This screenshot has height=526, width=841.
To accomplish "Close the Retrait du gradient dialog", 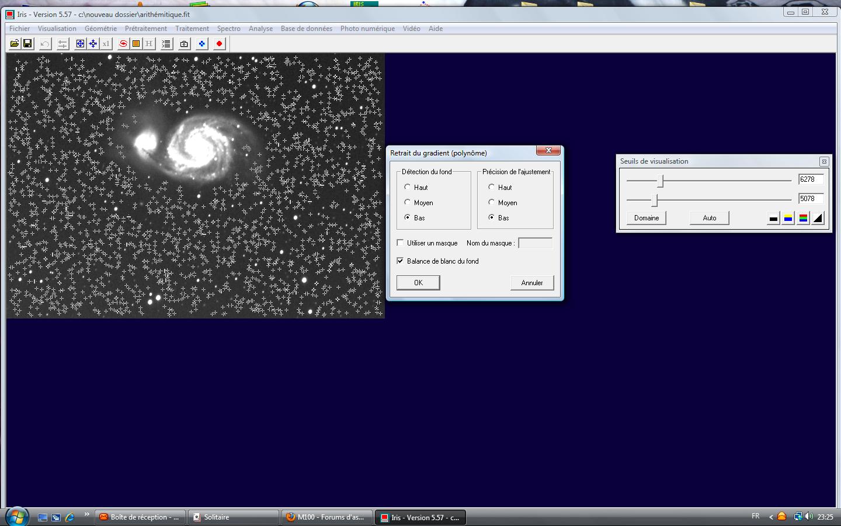I will (x=548, y=151).
